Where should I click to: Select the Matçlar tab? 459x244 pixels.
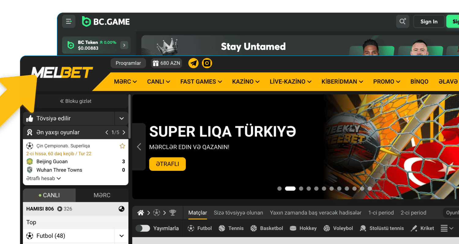tap(198, 213)
